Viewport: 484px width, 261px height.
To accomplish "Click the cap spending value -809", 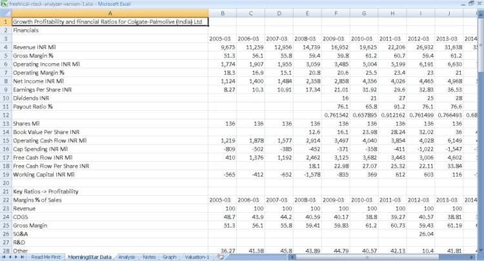I will pyautogui.click(x=228, y=149).
